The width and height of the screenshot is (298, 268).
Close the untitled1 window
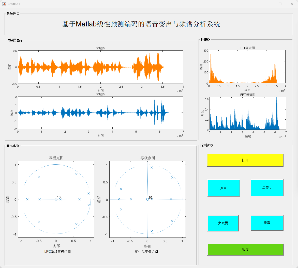292,4
